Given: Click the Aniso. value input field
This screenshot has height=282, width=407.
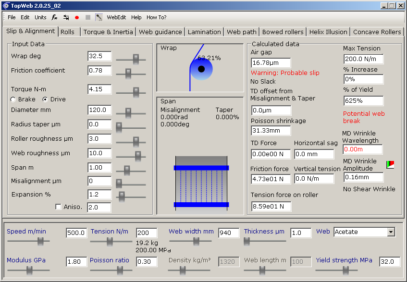Looking at the screenshot, I should point(99,207).
